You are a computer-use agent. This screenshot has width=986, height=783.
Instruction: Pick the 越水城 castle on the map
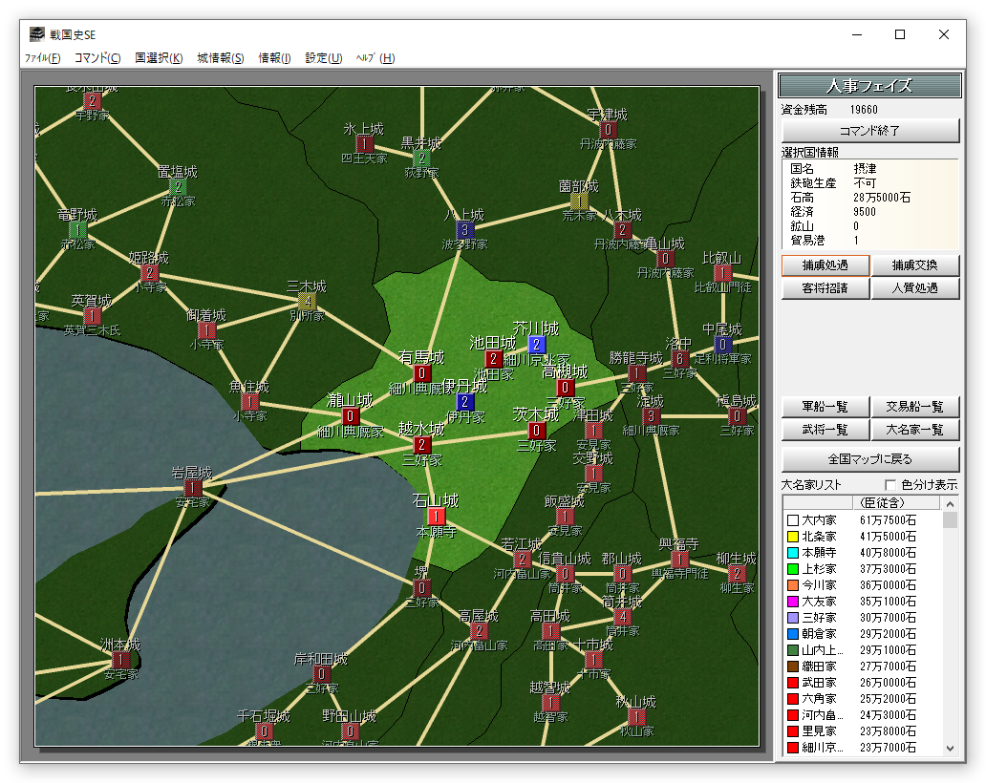[422, 445]
